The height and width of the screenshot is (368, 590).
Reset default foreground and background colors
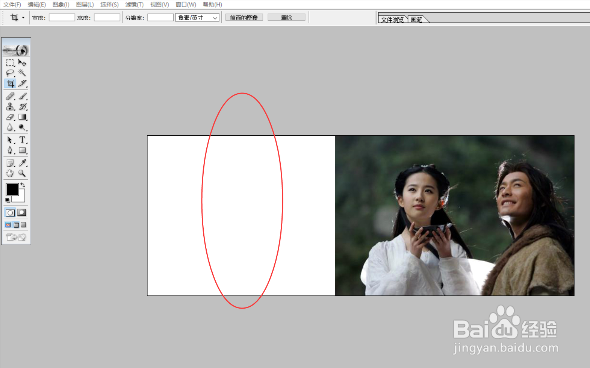pyautogui.click(x=8, y=200)
